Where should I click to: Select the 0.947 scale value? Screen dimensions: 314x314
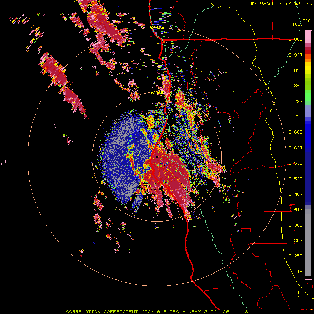(296, 55)
